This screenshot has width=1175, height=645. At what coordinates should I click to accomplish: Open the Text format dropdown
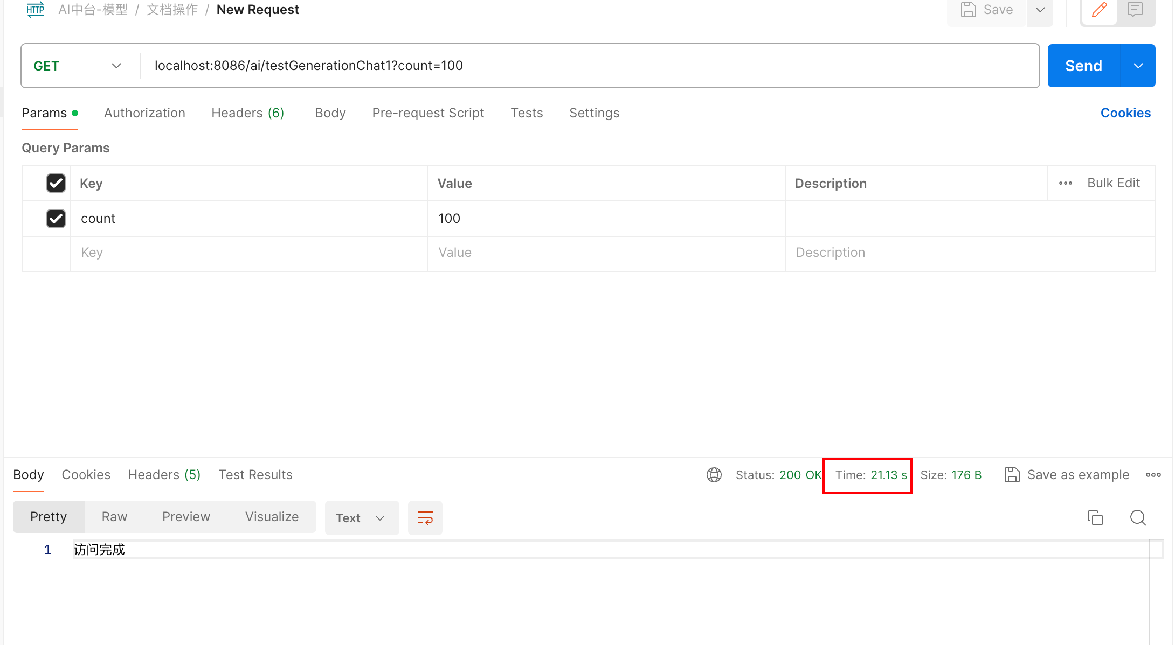coord(361,518)
